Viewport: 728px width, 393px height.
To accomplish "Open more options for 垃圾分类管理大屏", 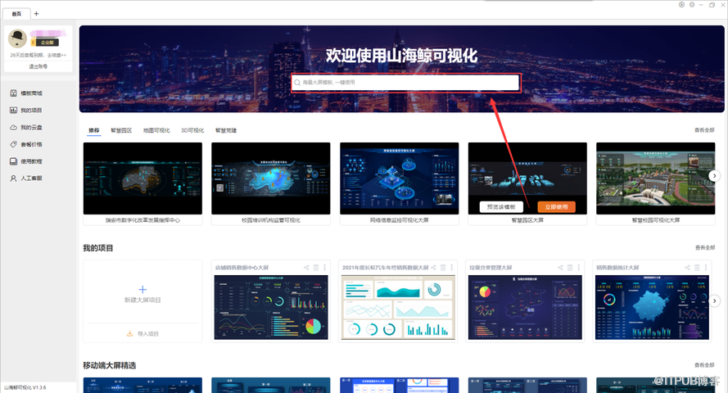I will point(581,268).
